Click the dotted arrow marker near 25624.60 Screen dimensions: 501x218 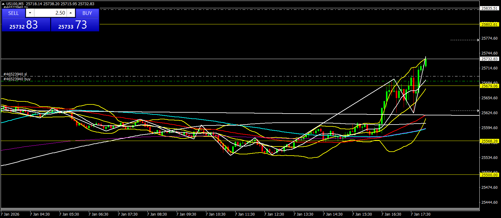point(465,111)
